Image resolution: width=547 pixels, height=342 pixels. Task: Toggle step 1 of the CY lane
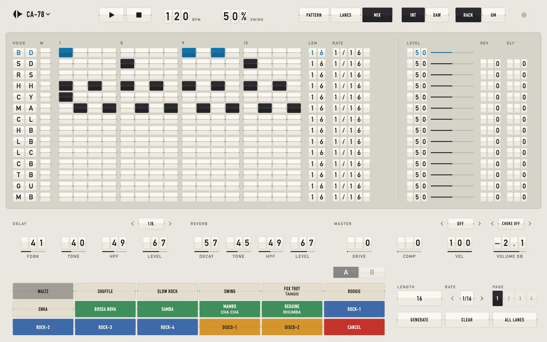pos(66,97)
